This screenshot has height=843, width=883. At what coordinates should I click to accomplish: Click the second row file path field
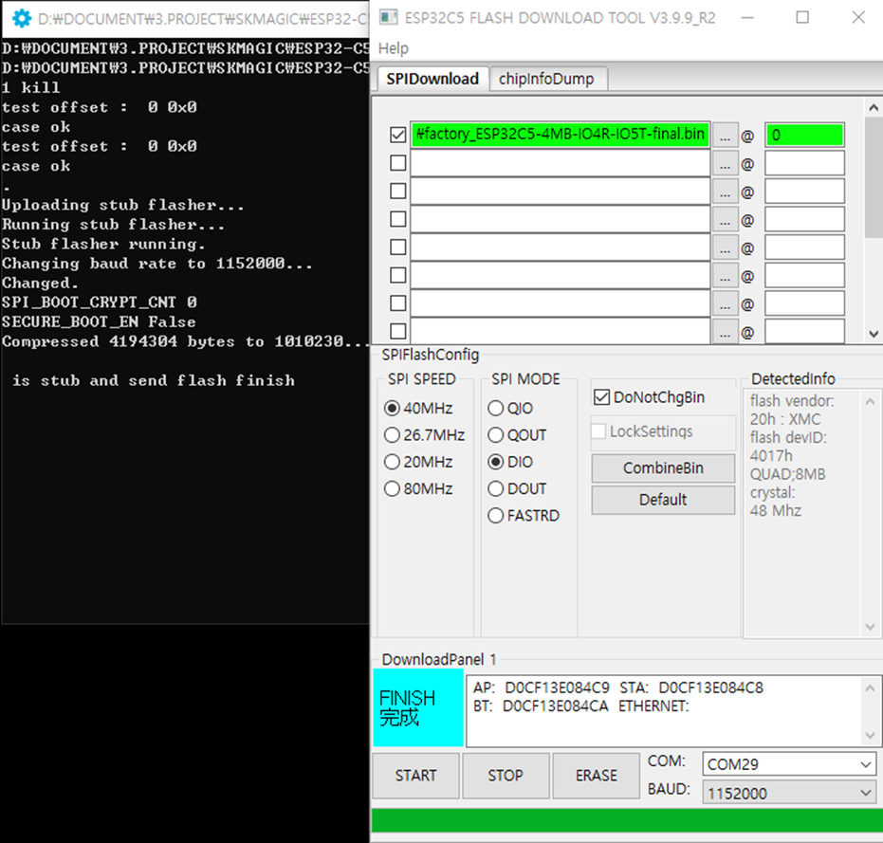(560, 163)
